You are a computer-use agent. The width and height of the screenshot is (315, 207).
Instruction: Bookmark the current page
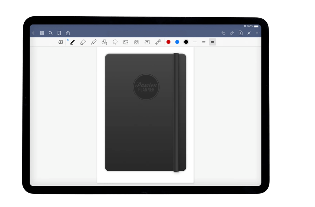(x=59, y=33)
